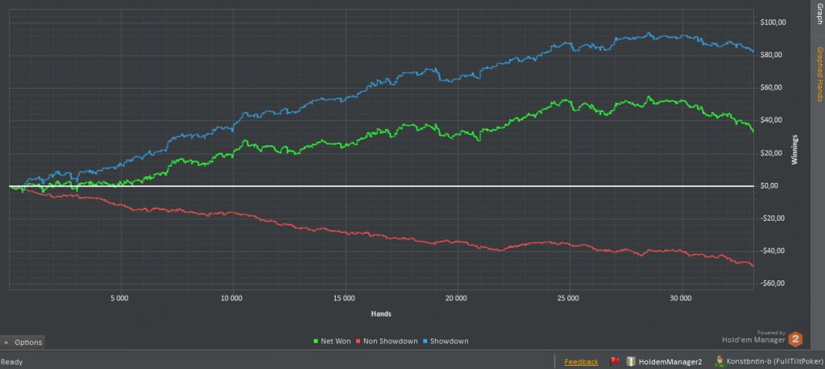Click the HoldemManager2 database icon
The height and width of the screenshot is (369, 825).
click(631, 363)
